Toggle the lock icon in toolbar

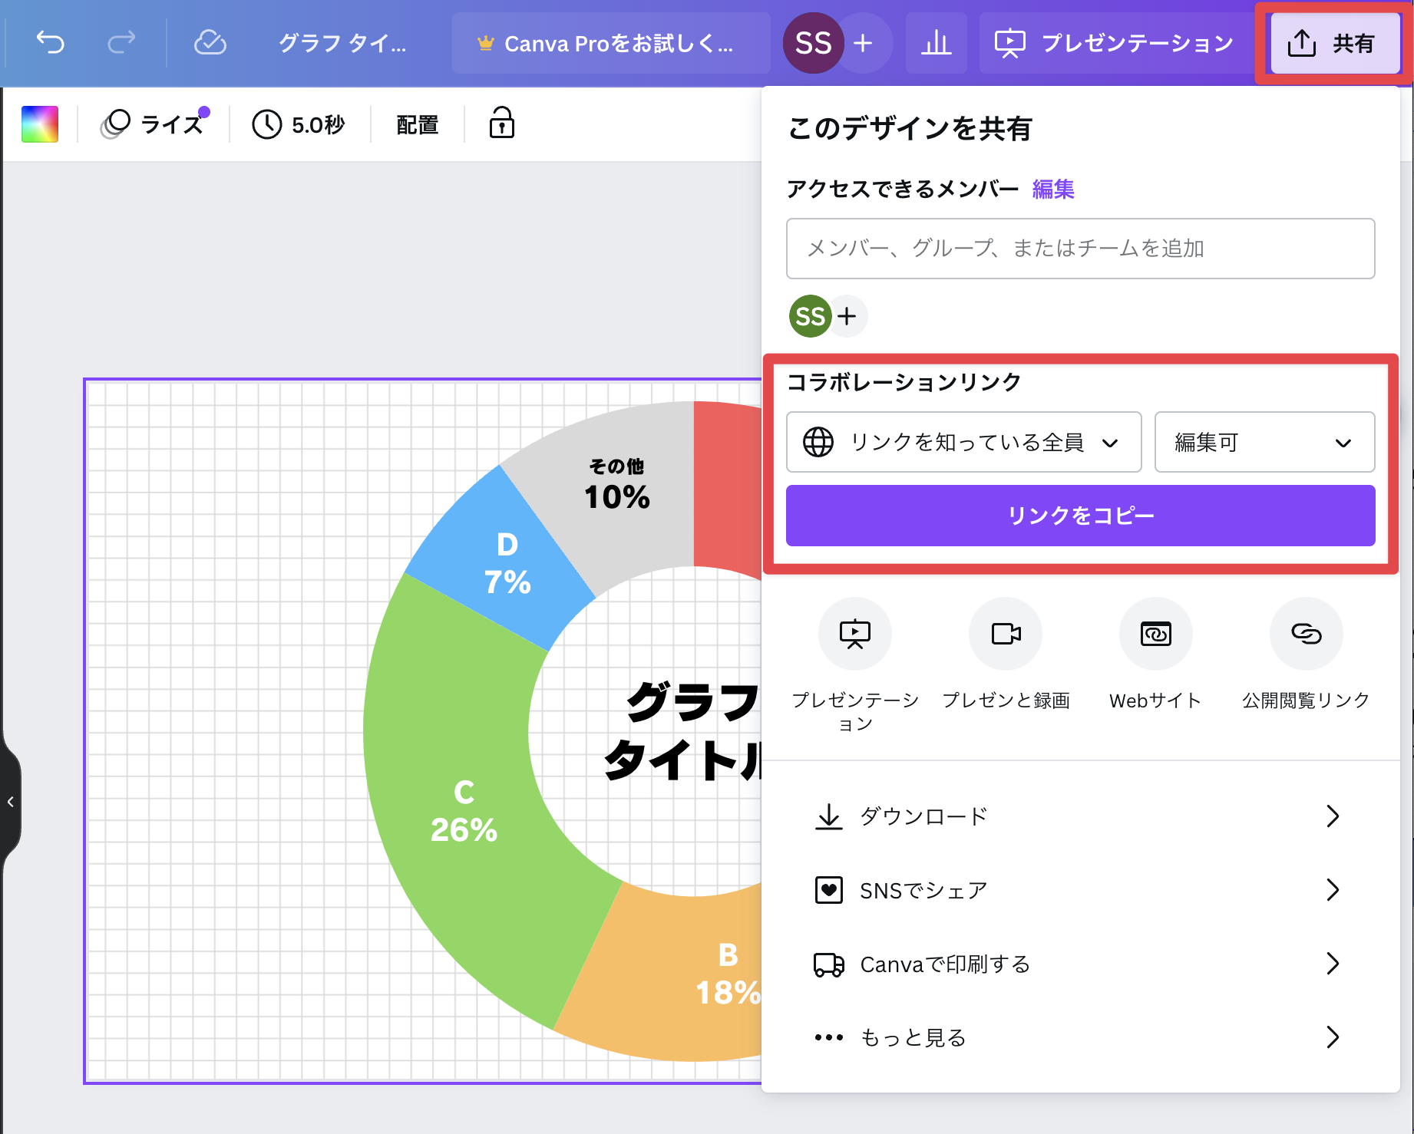[x=501, y=124]
